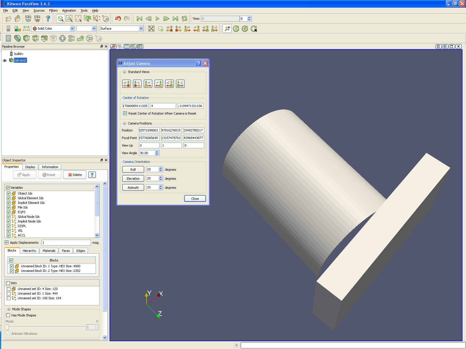Open the Calculator filter icon
Image resolution: width=466 pixels, height=349 pixels.
8,38
